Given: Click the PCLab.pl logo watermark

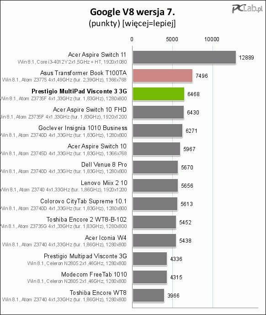Looking at the screenshot, I should point(247,9).
